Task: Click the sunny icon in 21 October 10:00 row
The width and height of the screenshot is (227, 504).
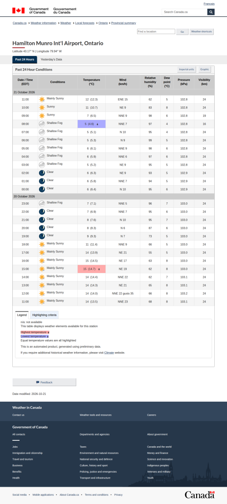Action: coord(42,107)
